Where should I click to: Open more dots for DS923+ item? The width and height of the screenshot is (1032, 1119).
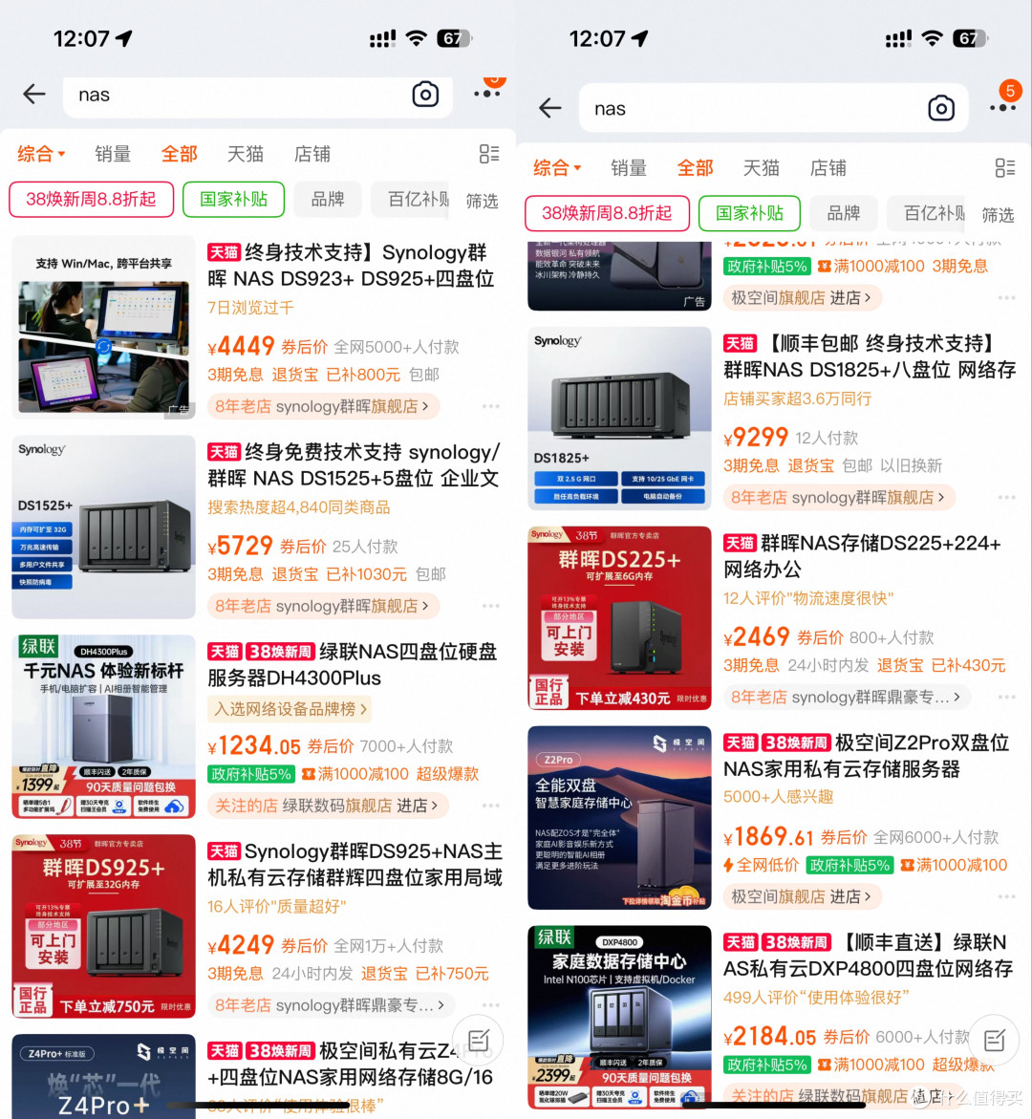pyautogui.click(x=490, y=406)
